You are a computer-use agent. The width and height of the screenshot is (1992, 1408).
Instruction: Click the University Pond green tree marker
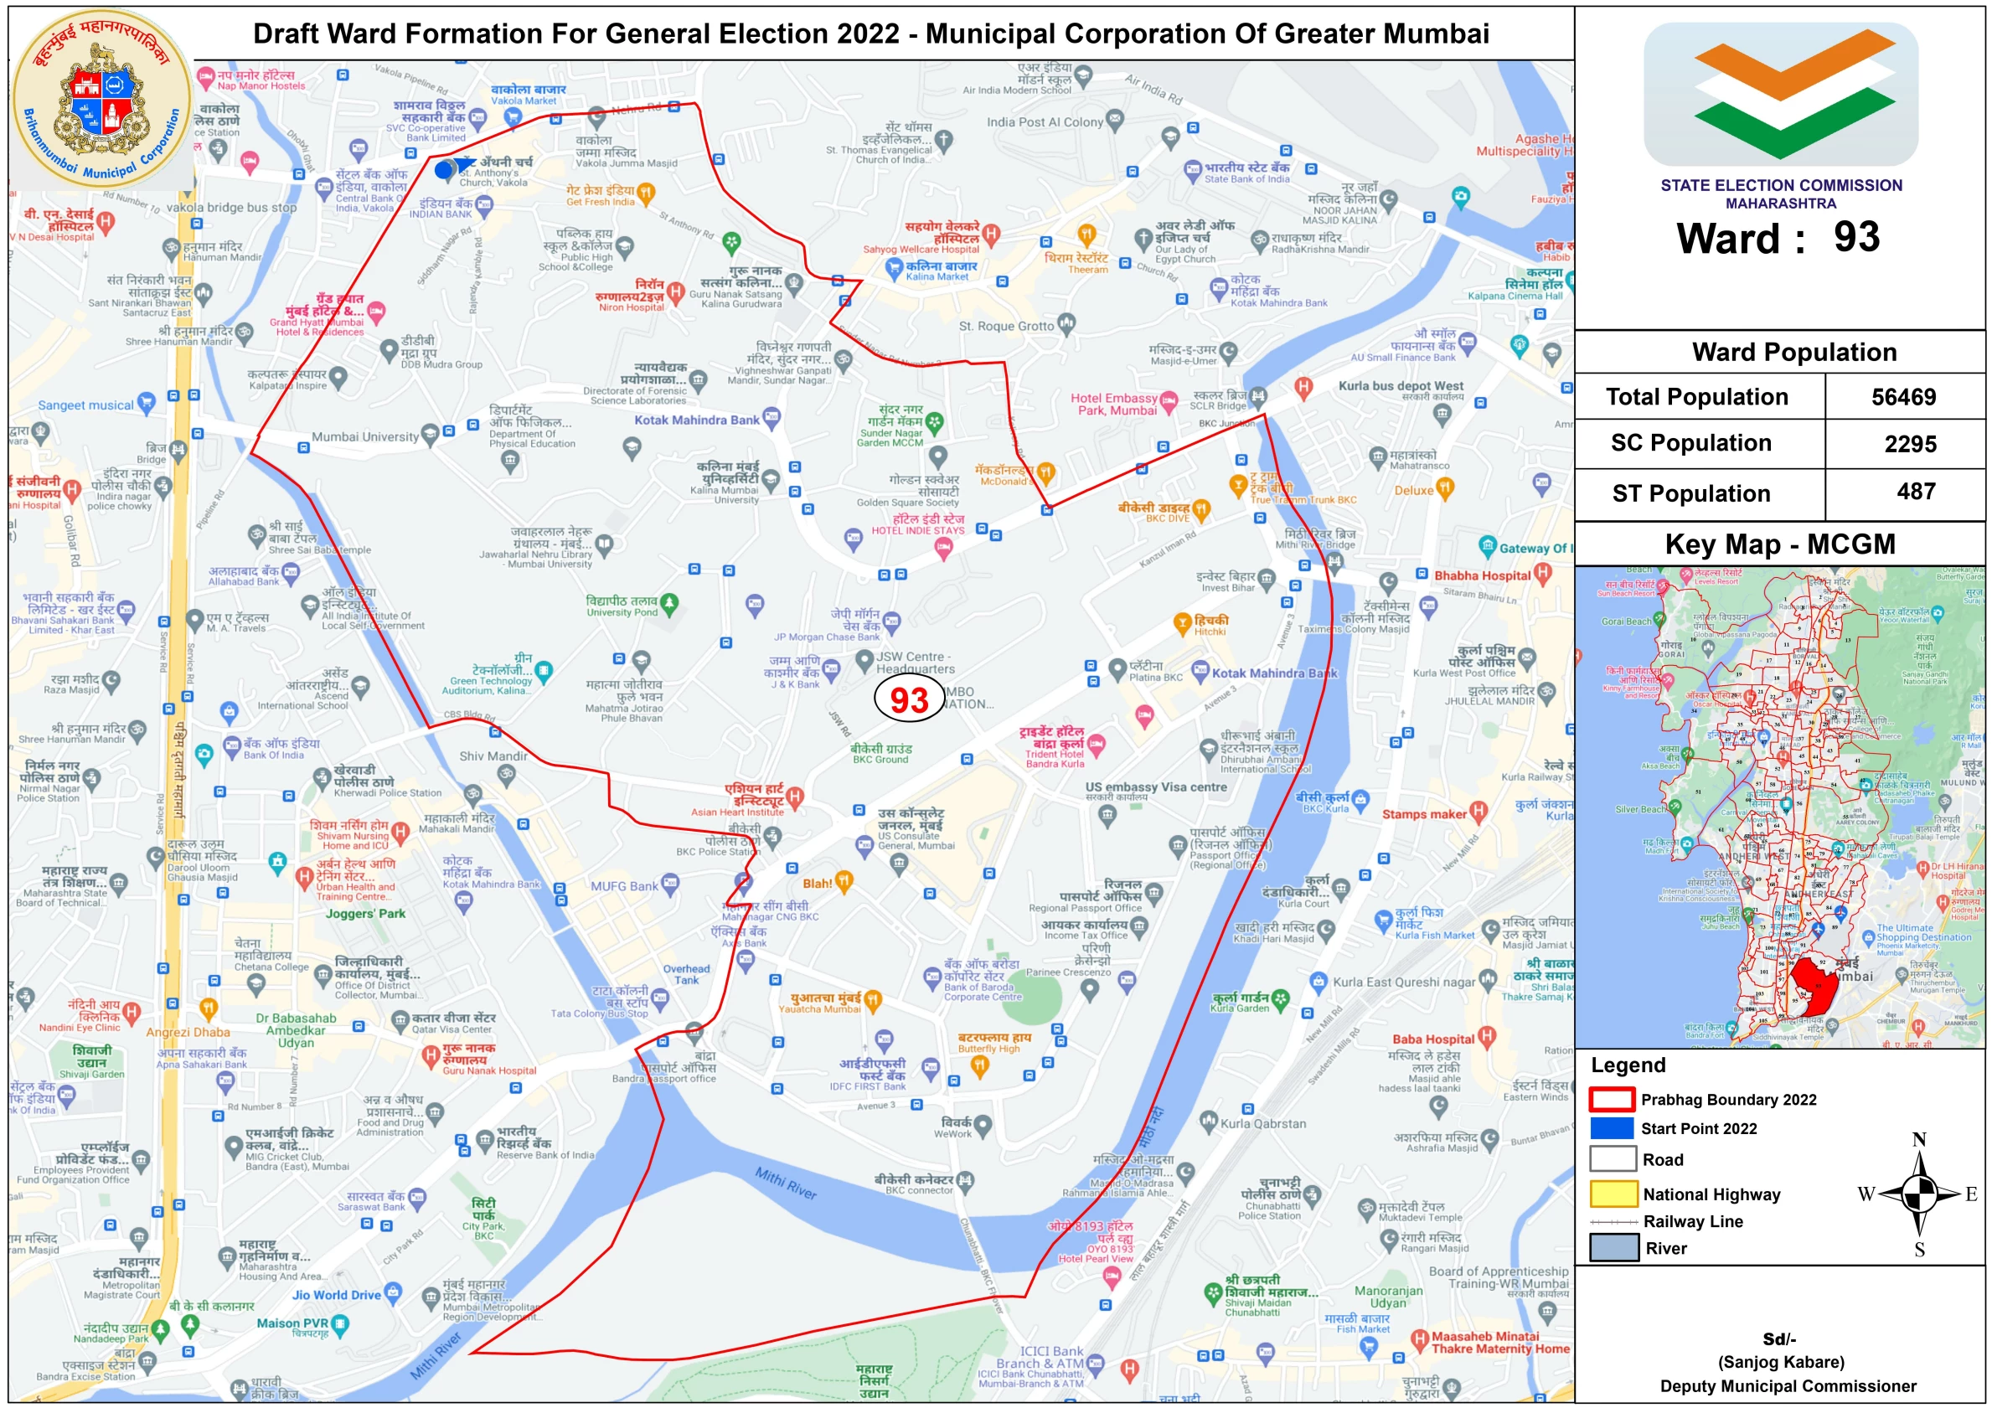click(669, 603)
